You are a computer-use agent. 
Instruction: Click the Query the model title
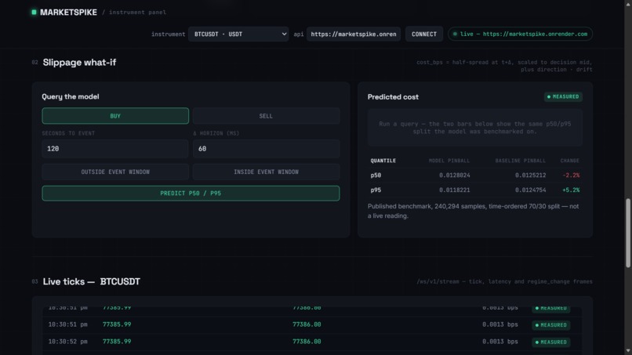(71, 96)
